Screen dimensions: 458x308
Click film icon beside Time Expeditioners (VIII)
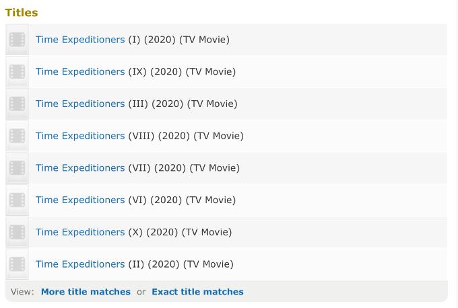point(18,137)
